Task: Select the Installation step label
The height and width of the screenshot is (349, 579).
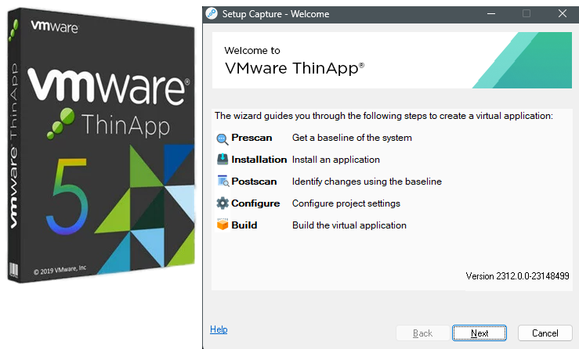Action: tap(259, 160)
